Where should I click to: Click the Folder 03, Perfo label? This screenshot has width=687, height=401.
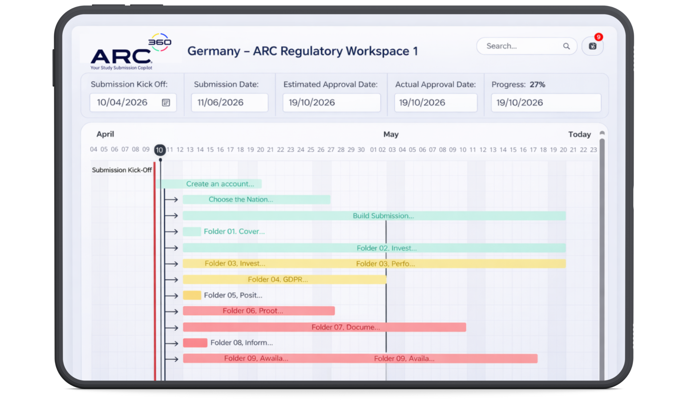(x=385, y=264)
